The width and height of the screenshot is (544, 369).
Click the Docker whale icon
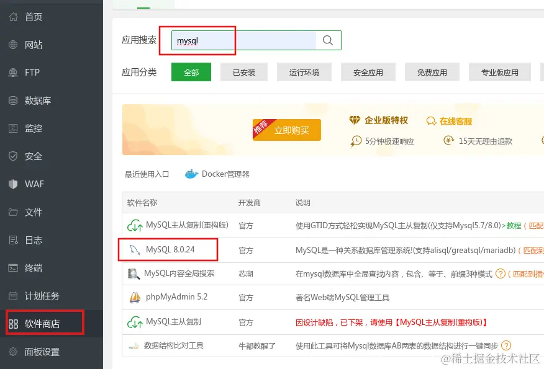tap(191, 174)
